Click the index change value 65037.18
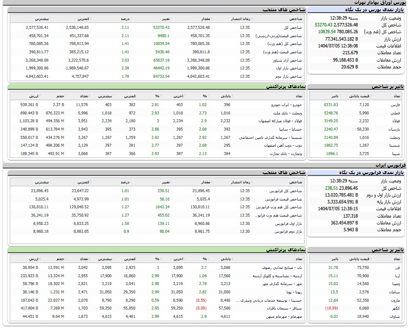This screenshot has height=332, width=412. pyautogui.click(x=161, y=60)
